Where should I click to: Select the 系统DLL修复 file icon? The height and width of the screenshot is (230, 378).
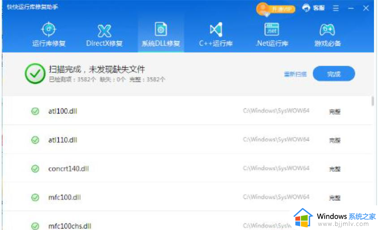(x=161, y=30)
